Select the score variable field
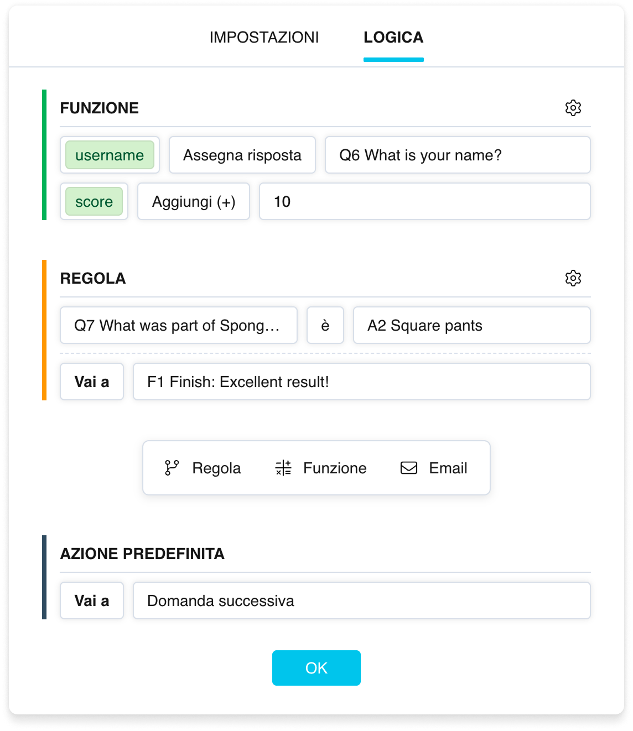The width and height of the screenshot is (633, 731). tap(94, 201)
